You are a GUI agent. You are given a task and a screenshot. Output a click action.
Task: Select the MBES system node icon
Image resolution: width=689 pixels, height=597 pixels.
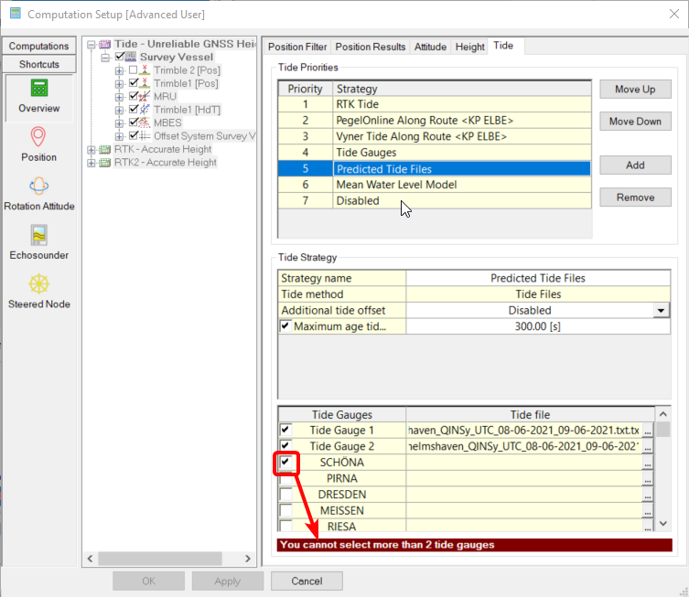click(x=145, y=123)
